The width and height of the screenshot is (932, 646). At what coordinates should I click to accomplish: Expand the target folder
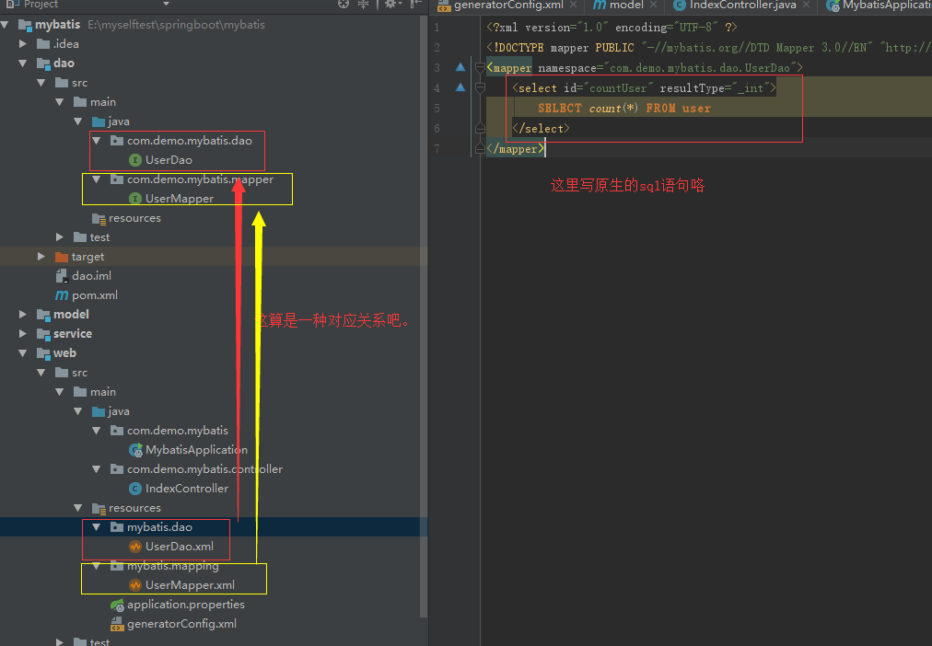[x=41, y=257]
